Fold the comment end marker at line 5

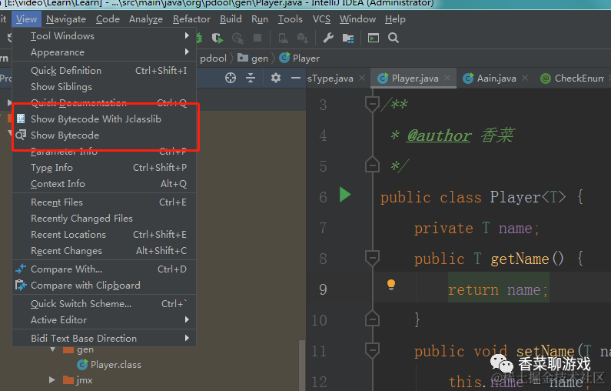click(x=372, y=165)
